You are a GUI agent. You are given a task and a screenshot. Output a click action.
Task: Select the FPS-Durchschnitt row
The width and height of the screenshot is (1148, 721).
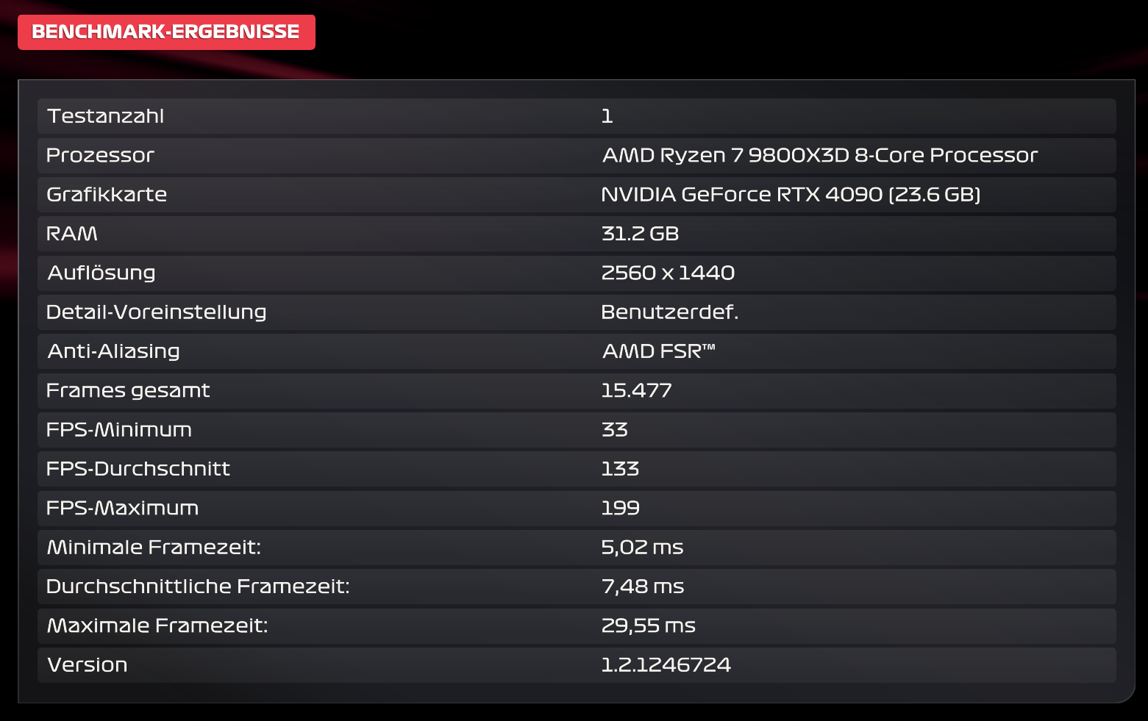577,469
